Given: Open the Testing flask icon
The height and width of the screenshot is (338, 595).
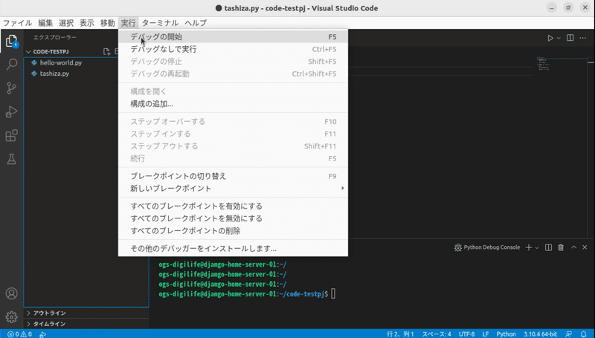Looking at the screenshot, I should pyautogui.click(x=11, y=159).
